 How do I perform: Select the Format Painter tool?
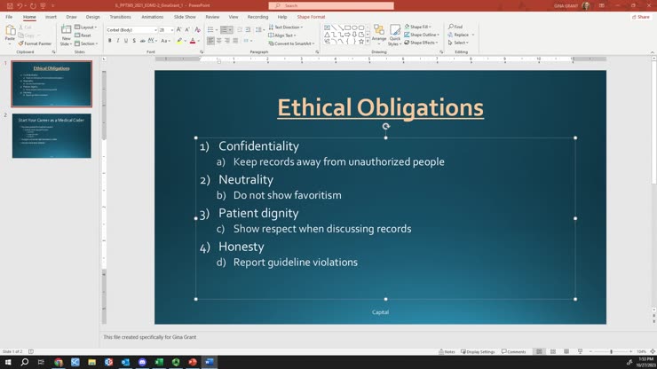click(35, 43)
